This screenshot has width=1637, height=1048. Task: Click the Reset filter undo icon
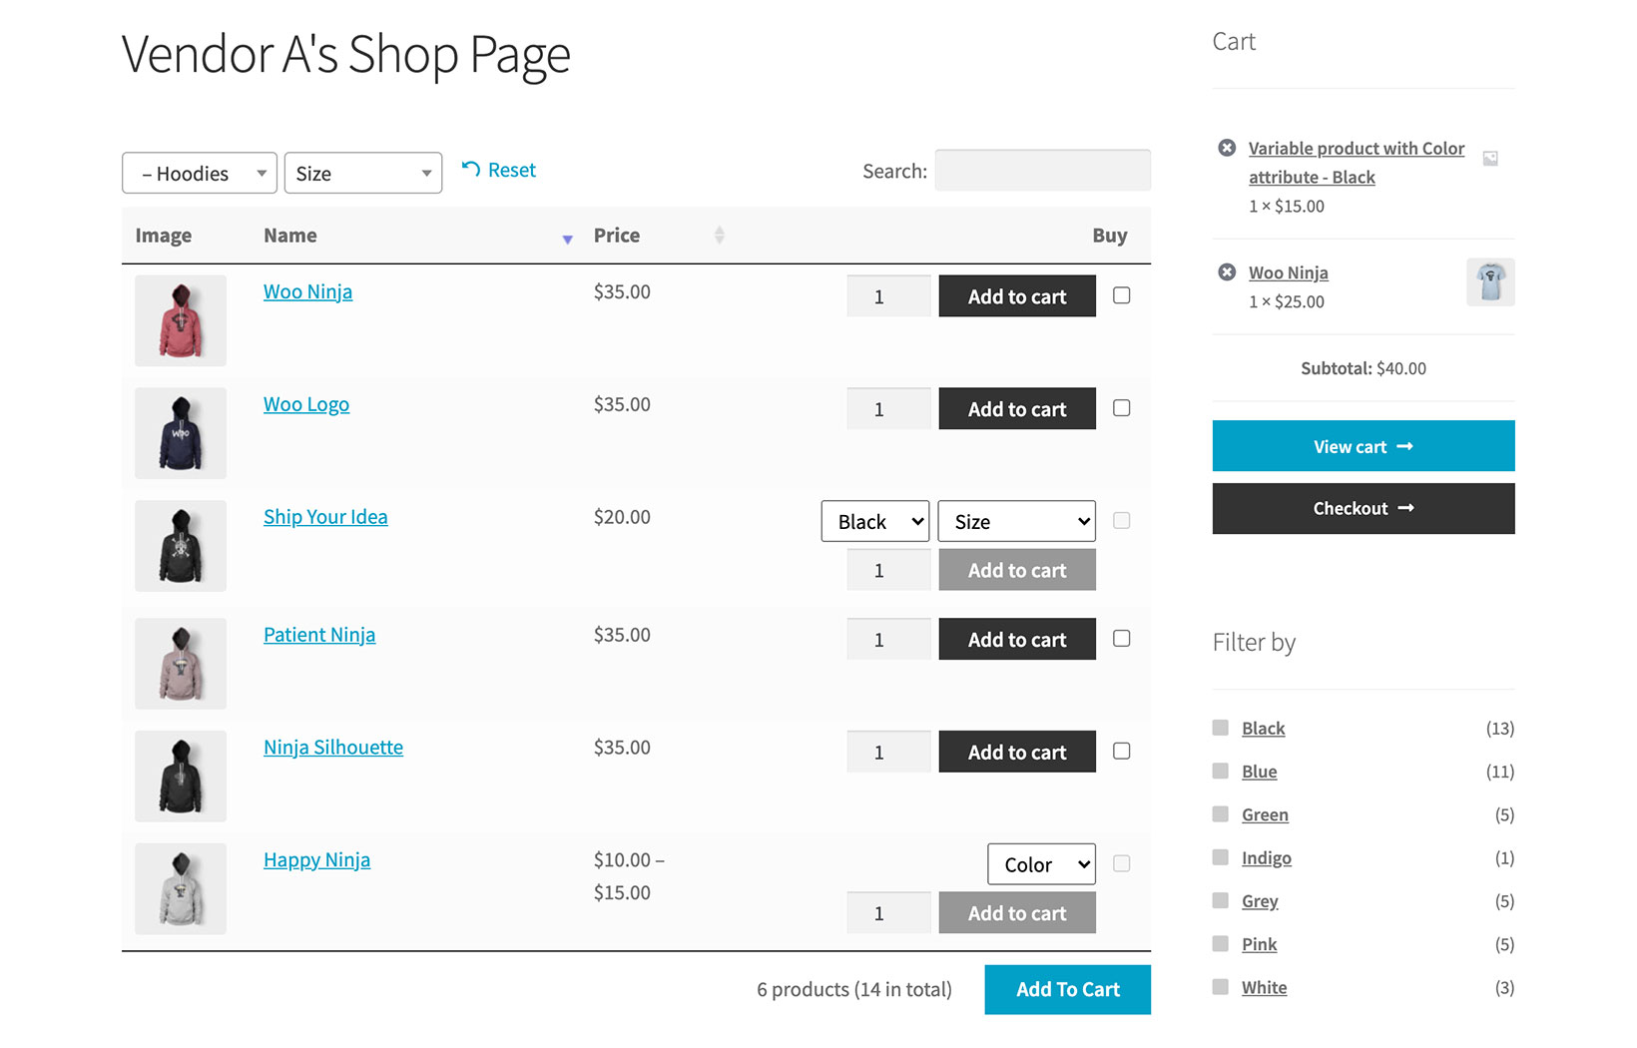[470, 170]
